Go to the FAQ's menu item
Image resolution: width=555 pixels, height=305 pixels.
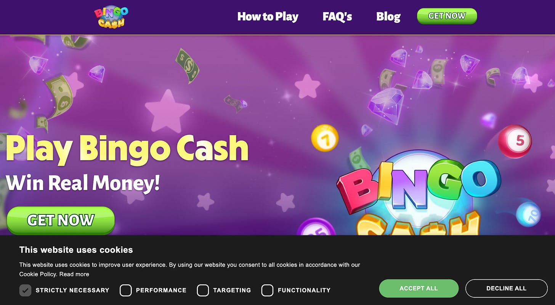pos(337,17)
